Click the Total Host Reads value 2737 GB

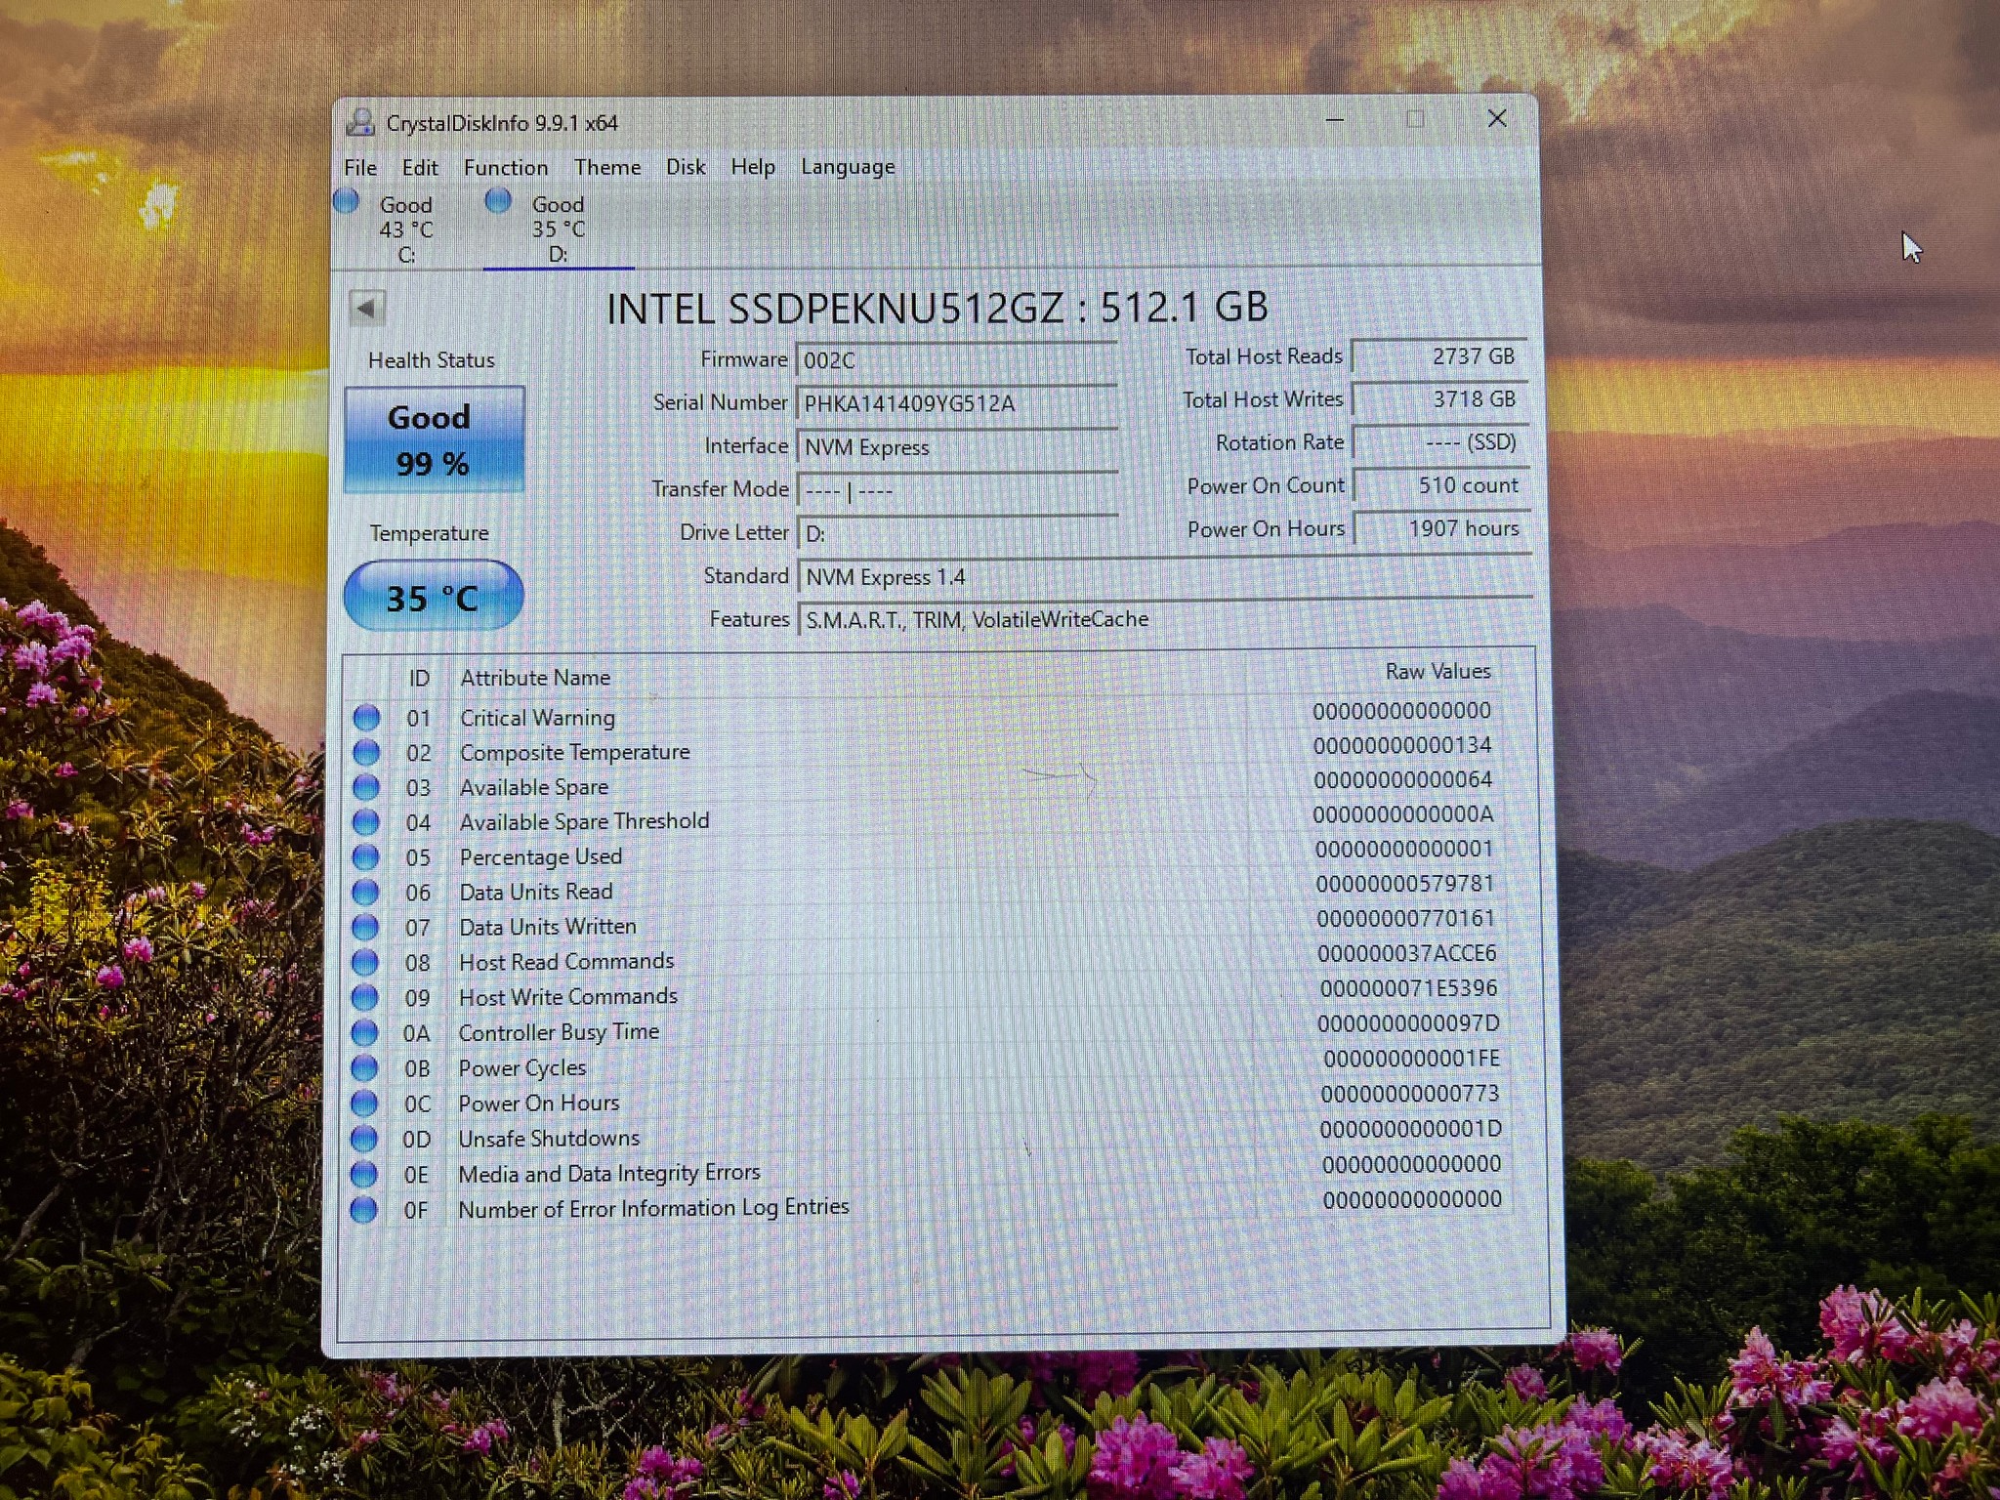(x=1439, y=356)
